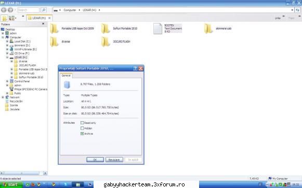Toggle the Read-only attribute checkbox
Image resolution: width=302 pixels, height=188 pixels.
point(82,123)
